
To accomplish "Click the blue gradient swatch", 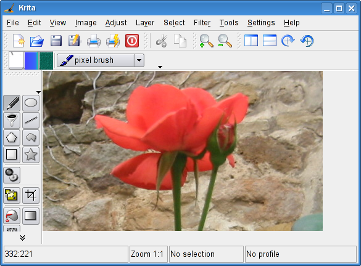I will [31, 60].
